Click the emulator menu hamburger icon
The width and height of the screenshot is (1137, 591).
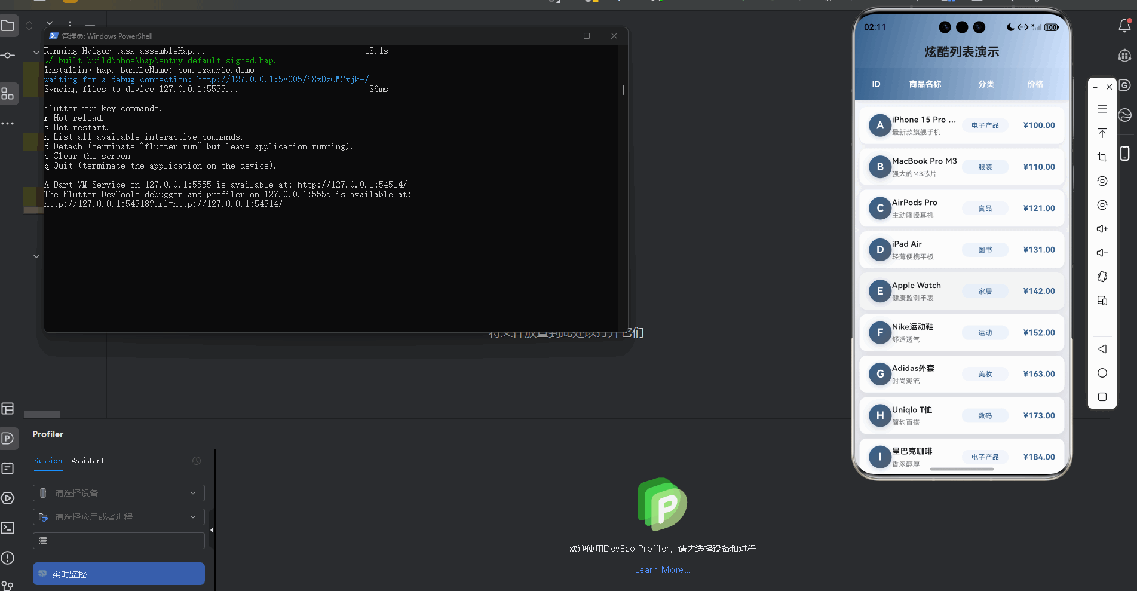tap(1102, 109)
